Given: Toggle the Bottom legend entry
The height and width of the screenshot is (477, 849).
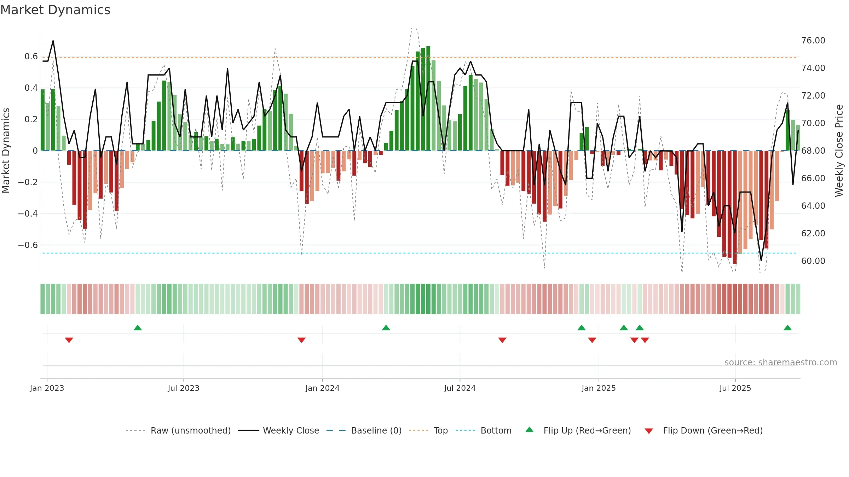Looking at the screenshot, I should [x=484, y=430].
